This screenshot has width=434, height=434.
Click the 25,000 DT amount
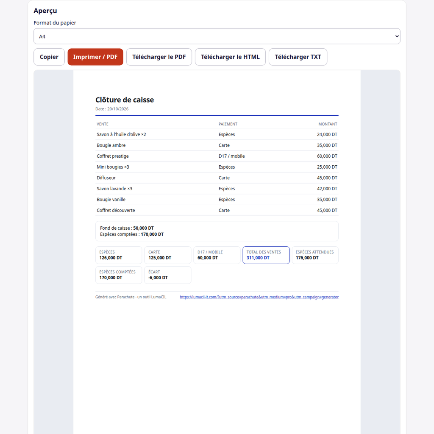pos(327,167)
